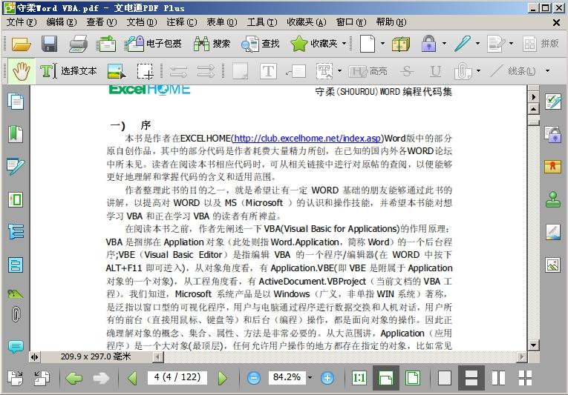Select the dashed marquee snapshot tool
Viewport: 568px width, 395px height.
pos(145,71)
